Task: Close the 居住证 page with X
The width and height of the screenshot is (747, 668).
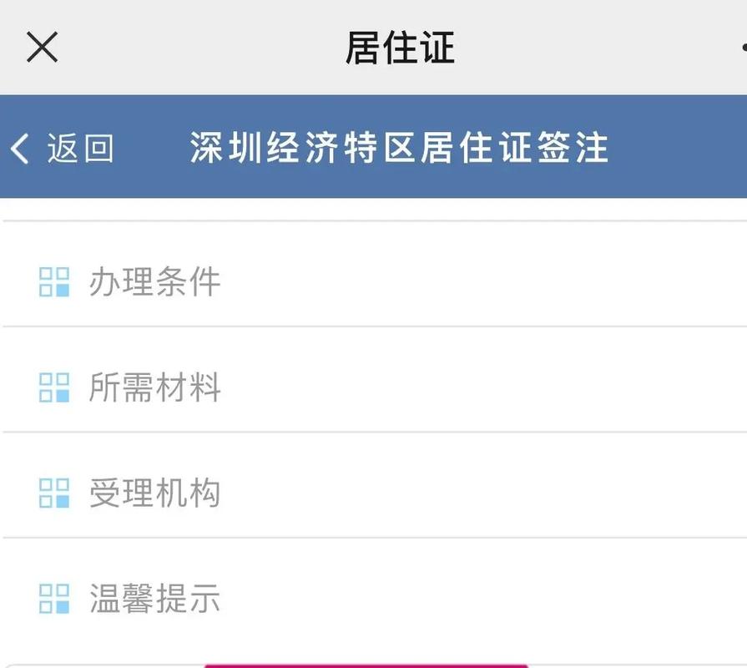Action: (42, 47)
